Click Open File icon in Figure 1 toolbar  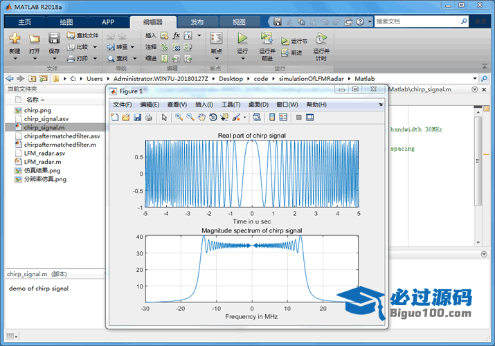click(x=126, y=118)
